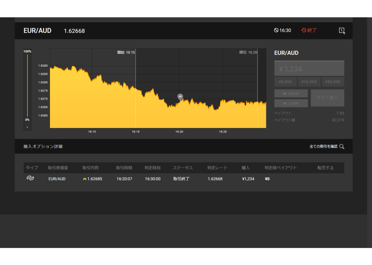The height and width of the screenshot is (265, 372).
Task: Click the gray entry marker on chart
Action: [x=180, y=97]
